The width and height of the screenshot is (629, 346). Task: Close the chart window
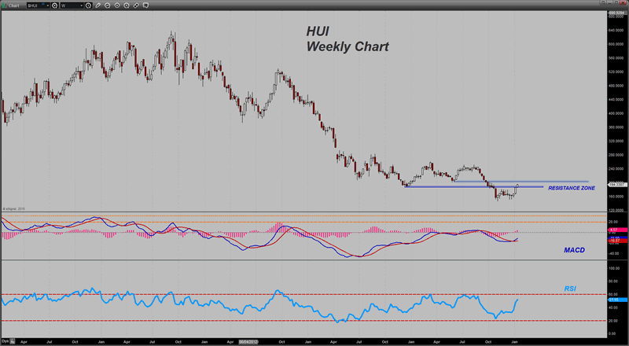[x=623, y=2]
